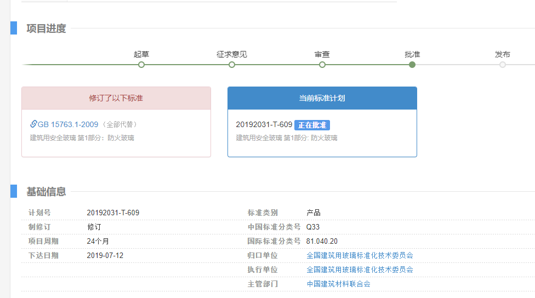Click the grey 发布 stage marker
Viewport: 535px width, 298px height.
click(503, 65)
